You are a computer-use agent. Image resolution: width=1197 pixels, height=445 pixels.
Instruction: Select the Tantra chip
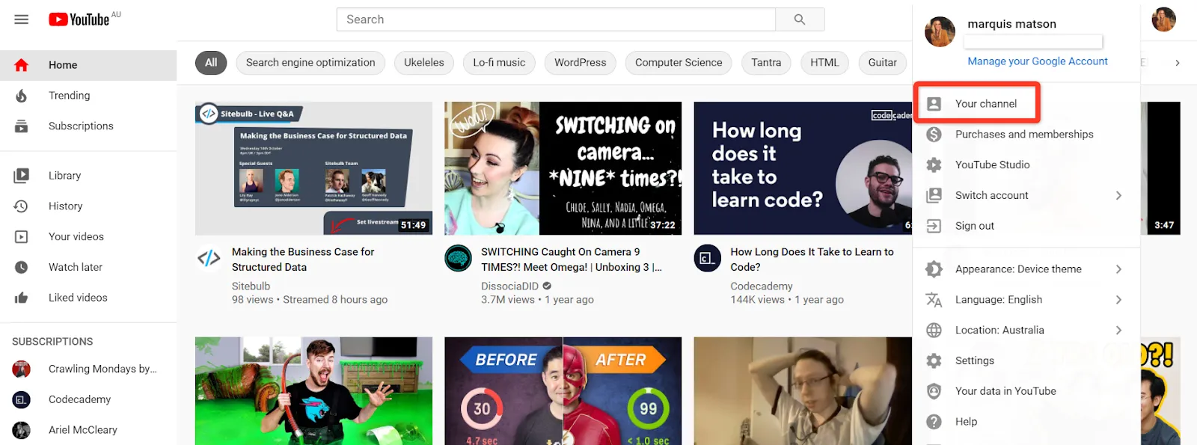click(x=766, y=63)
